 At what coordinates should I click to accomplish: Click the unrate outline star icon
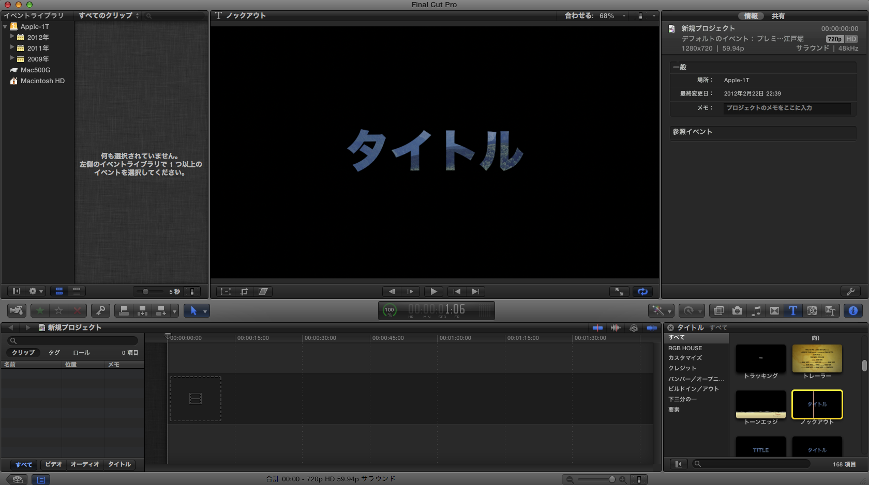tap(59, 310)
